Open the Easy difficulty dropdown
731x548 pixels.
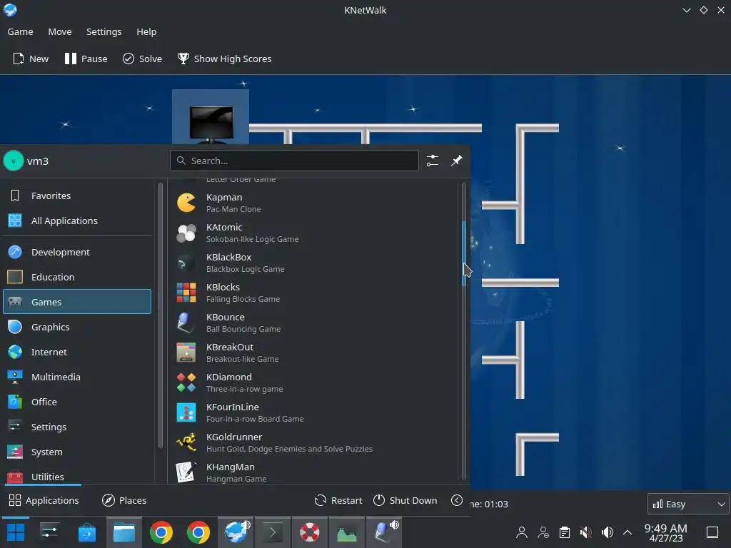point(688,504)
